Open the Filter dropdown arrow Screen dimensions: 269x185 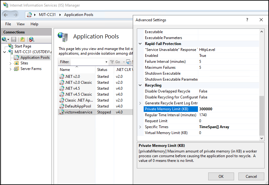coord(106,62)
